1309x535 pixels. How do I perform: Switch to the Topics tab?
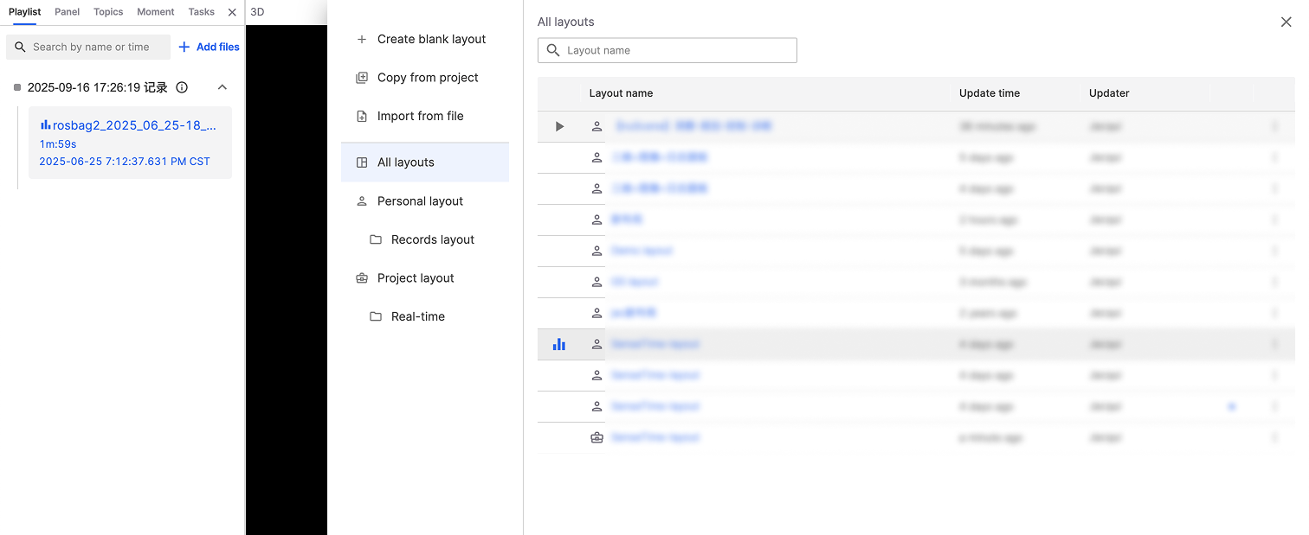point(108,12)
